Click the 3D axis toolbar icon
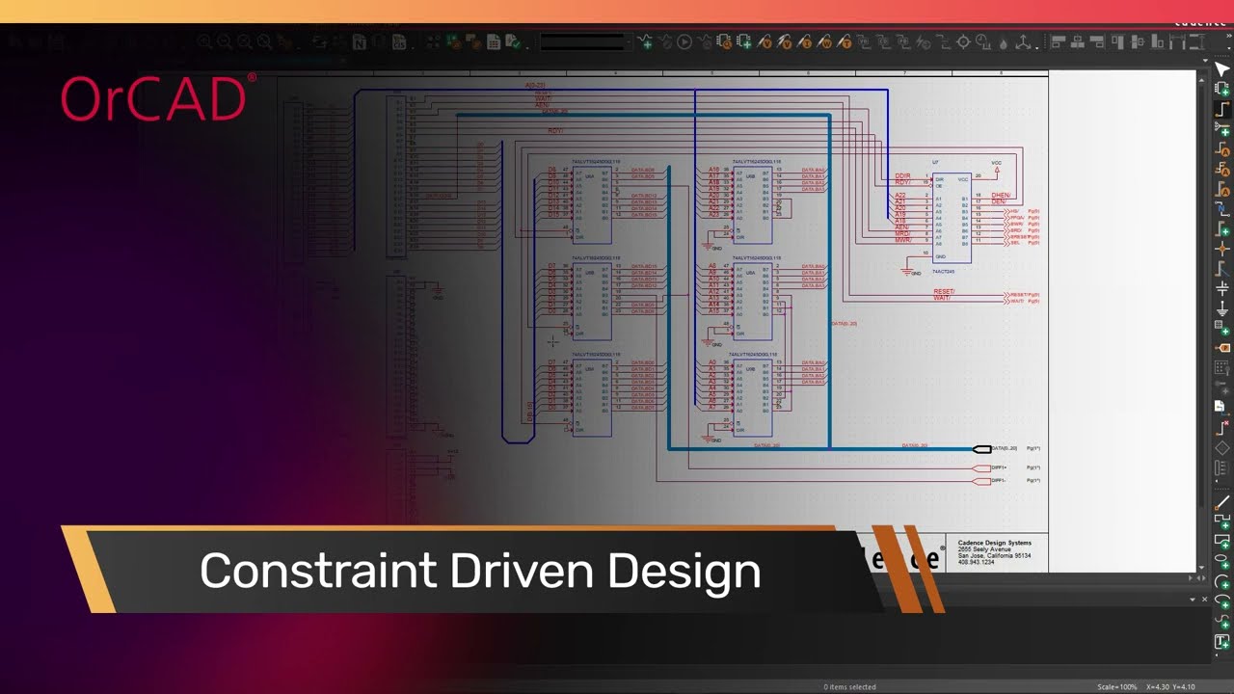This screenshot has height=694, width=1234. (1024, 41)
